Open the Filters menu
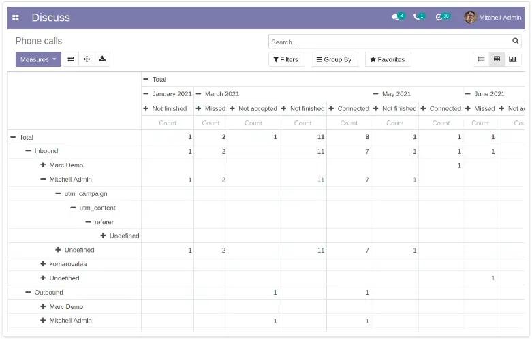The image size is (532, 339). pyautogui.click(x=286, y=59)
